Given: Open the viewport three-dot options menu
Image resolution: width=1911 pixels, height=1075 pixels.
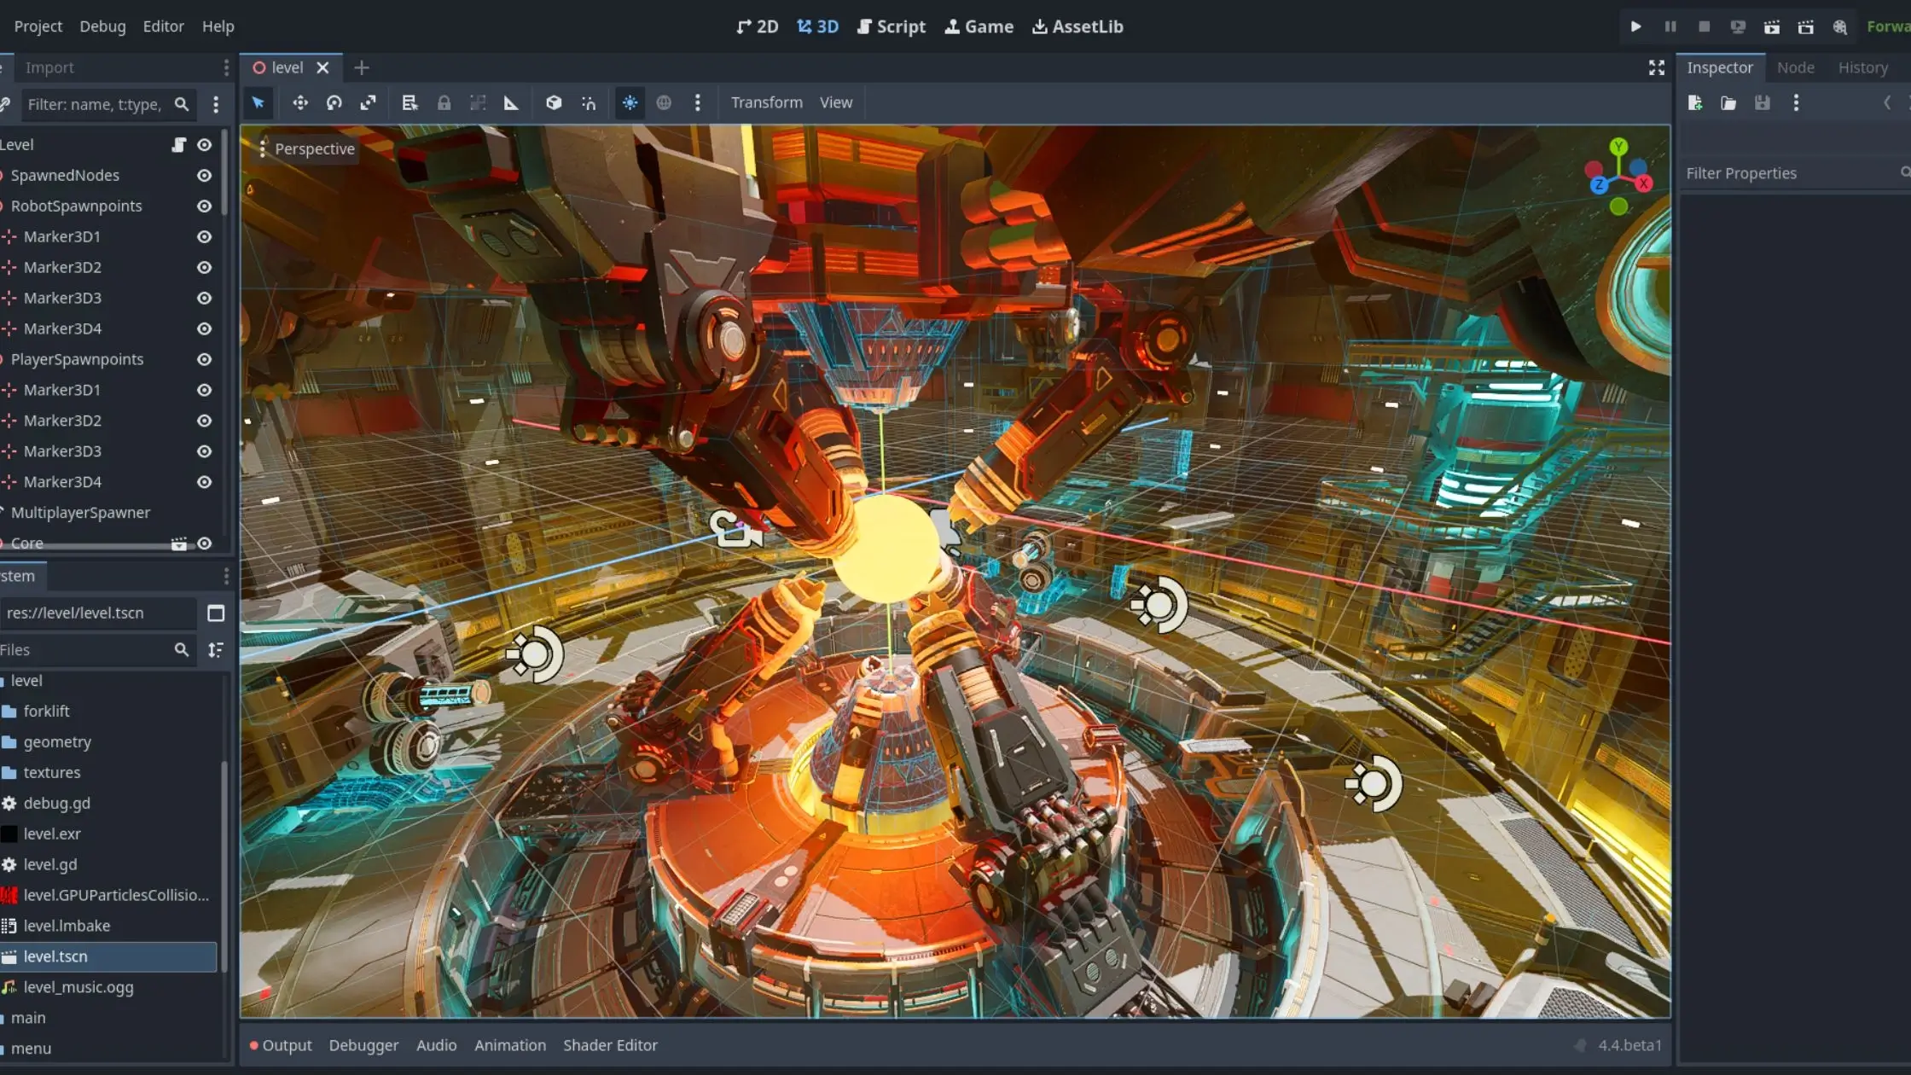Looking at the screenshot, I should [x=698, y=103].
